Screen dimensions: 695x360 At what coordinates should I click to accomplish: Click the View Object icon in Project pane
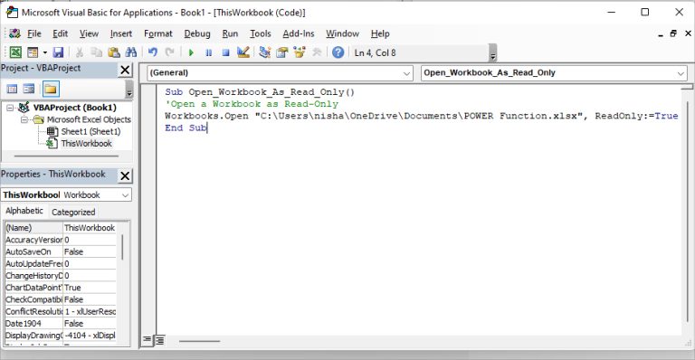coord(29,89)
